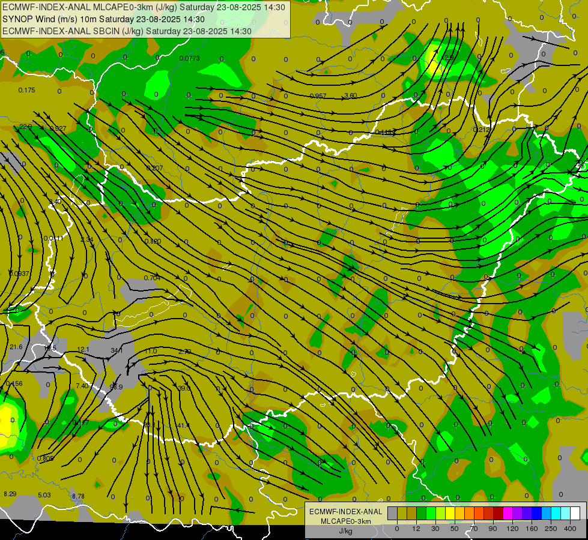
Task: Click the map value '0.156'
Action: point(14,384)
